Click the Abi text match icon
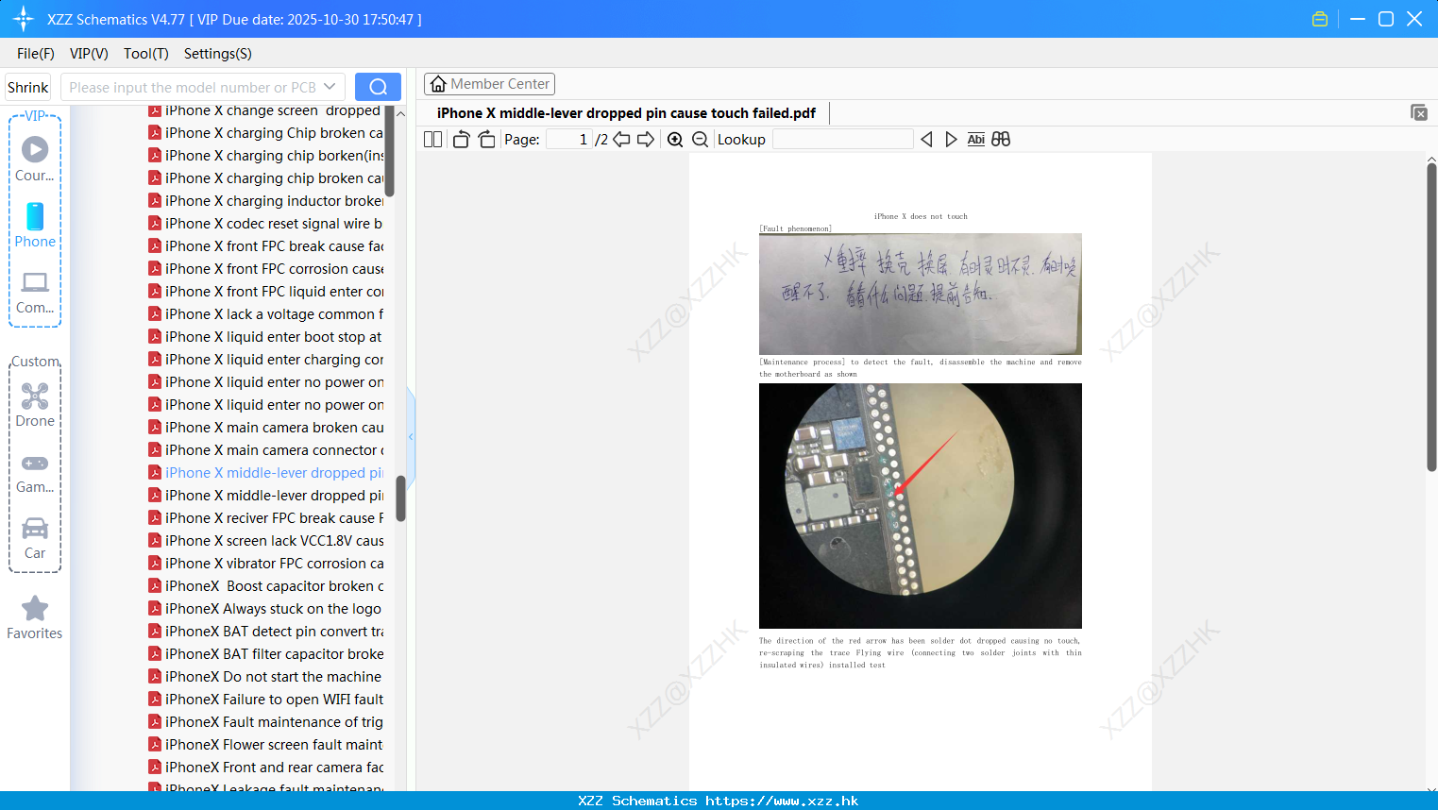Viewport: 1438px width, 810px height. click(x=976, y=140)
